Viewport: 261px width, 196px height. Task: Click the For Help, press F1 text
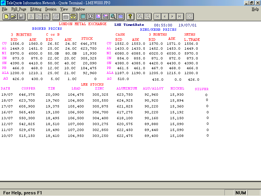(23, 193)
